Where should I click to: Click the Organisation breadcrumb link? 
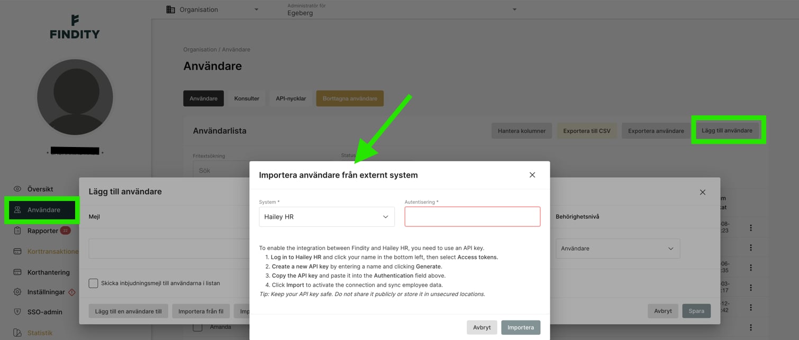pyautogui.click(x=200, y=49)
